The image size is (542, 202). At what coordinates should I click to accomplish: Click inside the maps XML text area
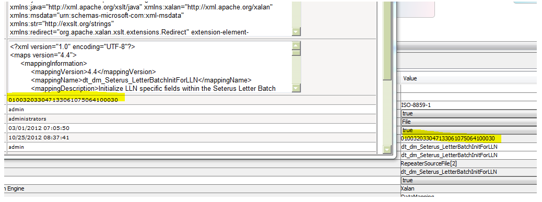[x=150, y=67]
